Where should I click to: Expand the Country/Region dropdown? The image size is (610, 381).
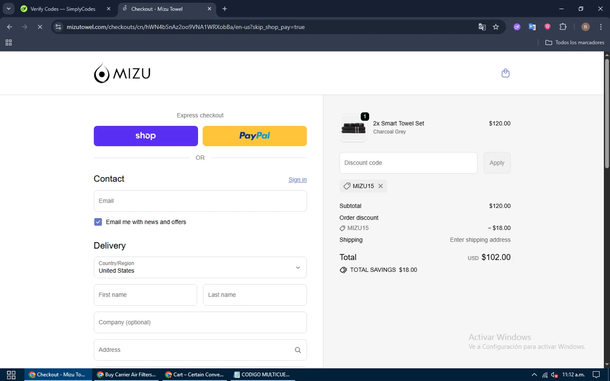click(x=200, y=268)
